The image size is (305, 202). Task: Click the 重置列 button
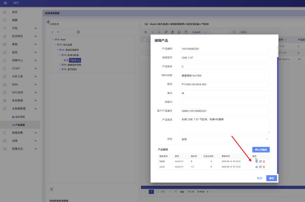[x=244, y=32]
